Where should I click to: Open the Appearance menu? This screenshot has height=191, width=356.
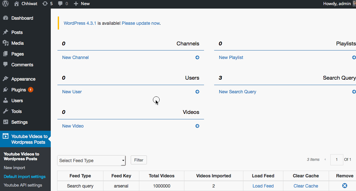[23, 79]
